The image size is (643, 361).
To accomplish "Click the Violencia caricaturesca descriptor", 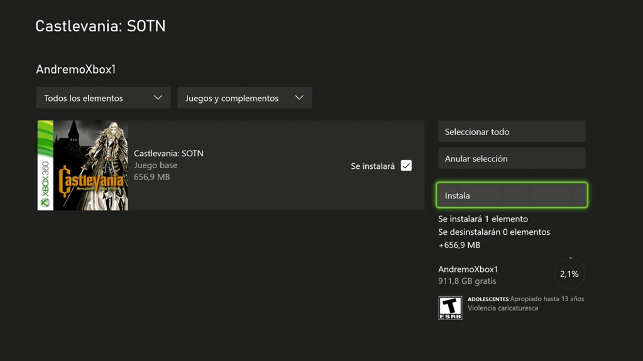I will click(x=503, y=308).
